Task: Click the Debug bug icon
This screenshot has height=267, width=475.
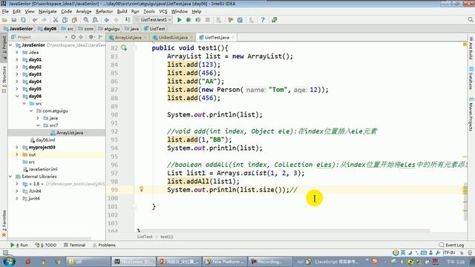Action: [x=189, y=20]
